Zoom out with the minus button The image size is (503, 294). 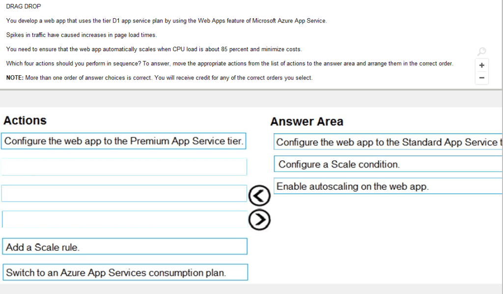481,78
